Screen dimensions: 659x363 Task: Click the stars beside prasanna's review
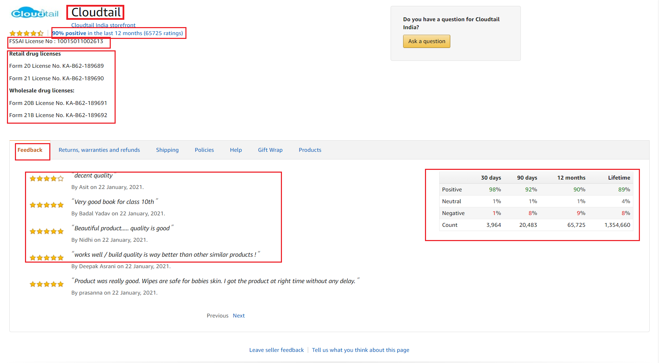47,284
